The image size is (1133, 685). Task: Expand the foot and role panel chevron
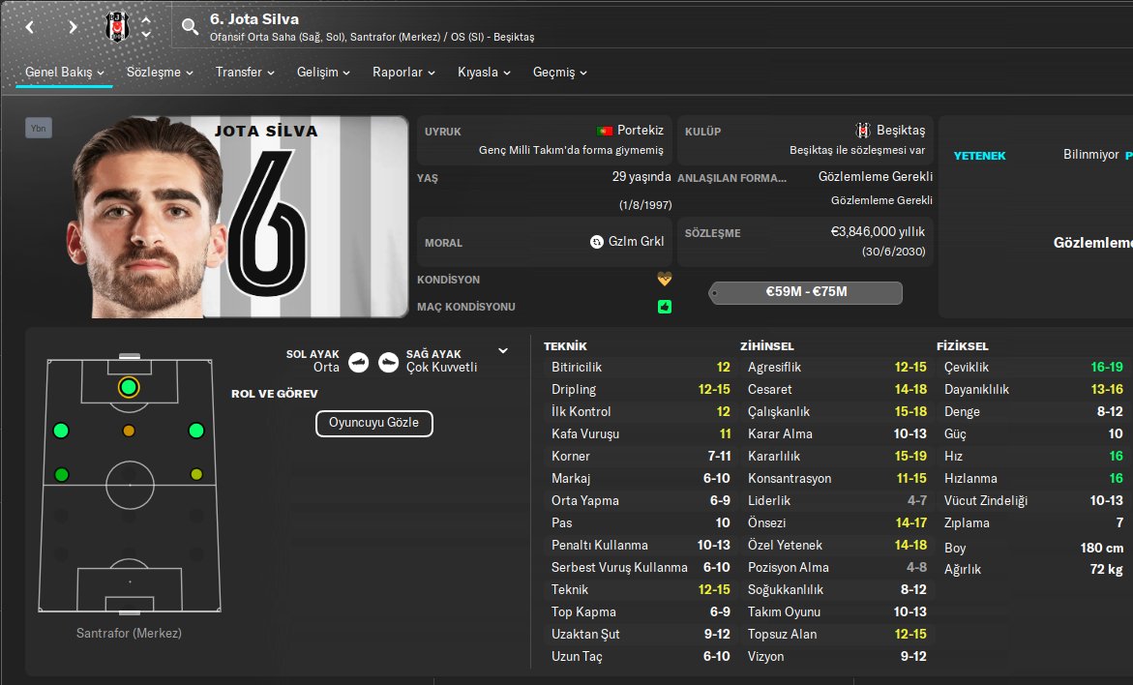coord(503,351)
